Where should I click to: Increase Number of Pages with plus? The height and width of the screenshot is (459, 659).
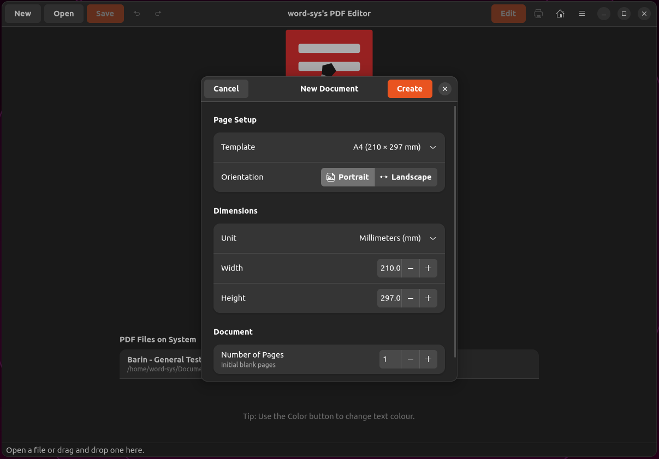click(428, 359)
